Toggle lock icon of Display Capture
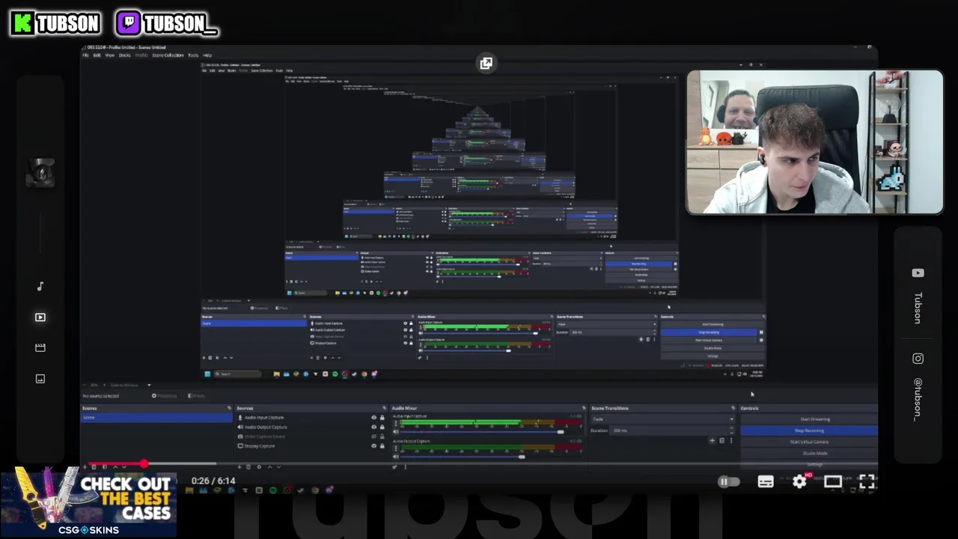 click(382, 446)
